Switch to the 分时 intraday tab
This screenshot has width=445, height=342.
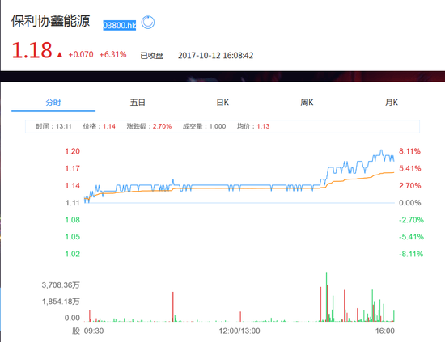pos(53,103)
